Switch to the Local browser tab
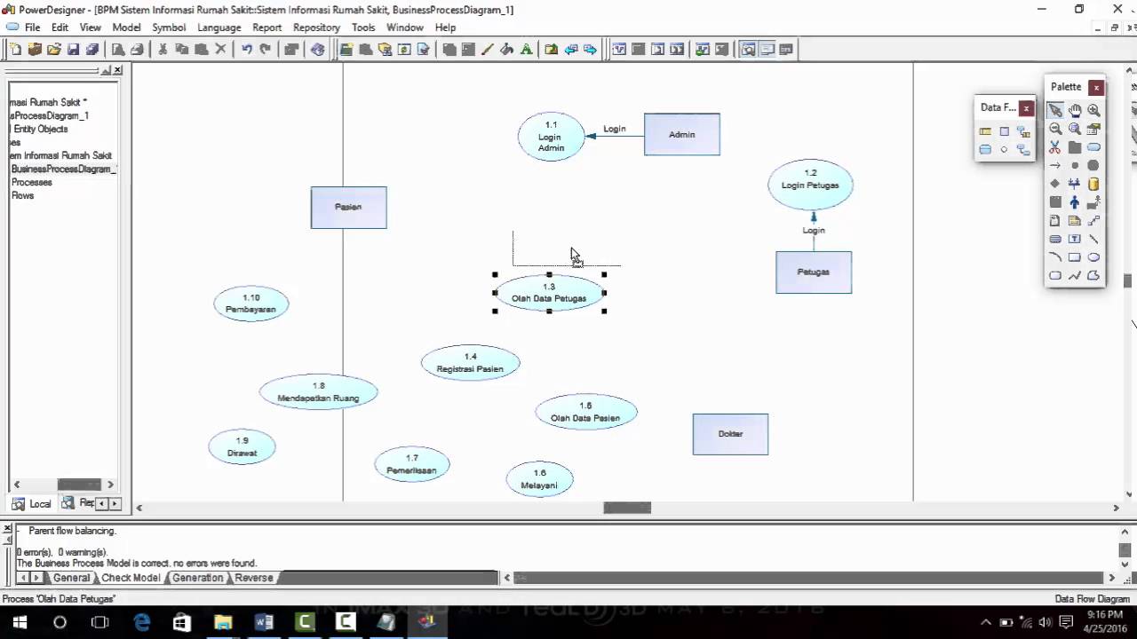Image resolution: width=1137 pixels, height=639 pixels. click(31, 503)
